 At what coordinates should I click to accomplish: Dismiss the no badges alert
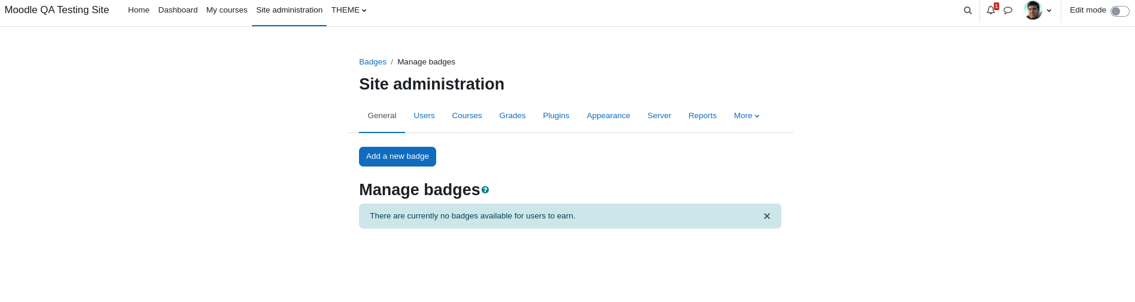767,216
